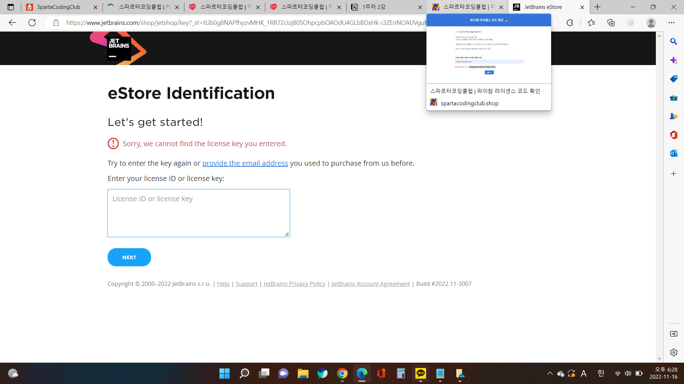Open Copilot sparkle icon in sidebar
684x384 pixels.
[x=674, y=60]
